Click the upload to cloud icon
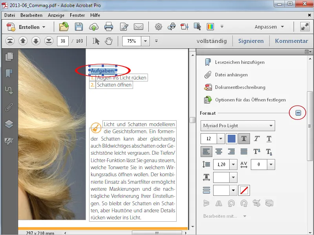Image resolution: width=314 pixels, height=235 pixels. (x=94, y=27)
